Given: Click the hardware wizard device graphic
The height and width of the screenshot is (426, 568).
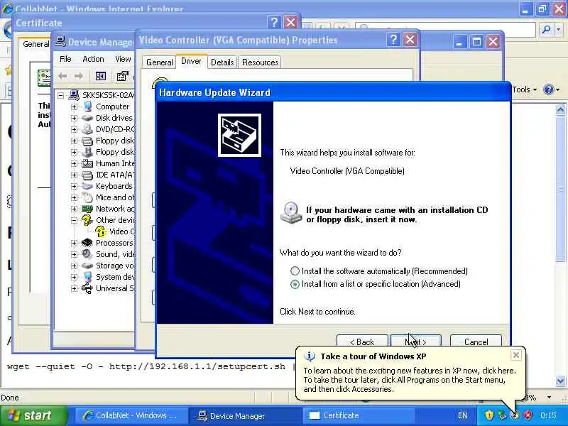Looking at the screenshot, I should (239, 135).
